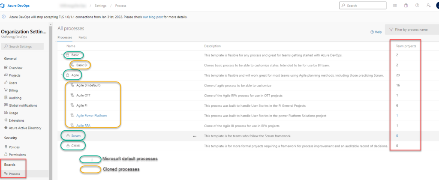Click the Auditing icon in sidebar

point(6,98)
